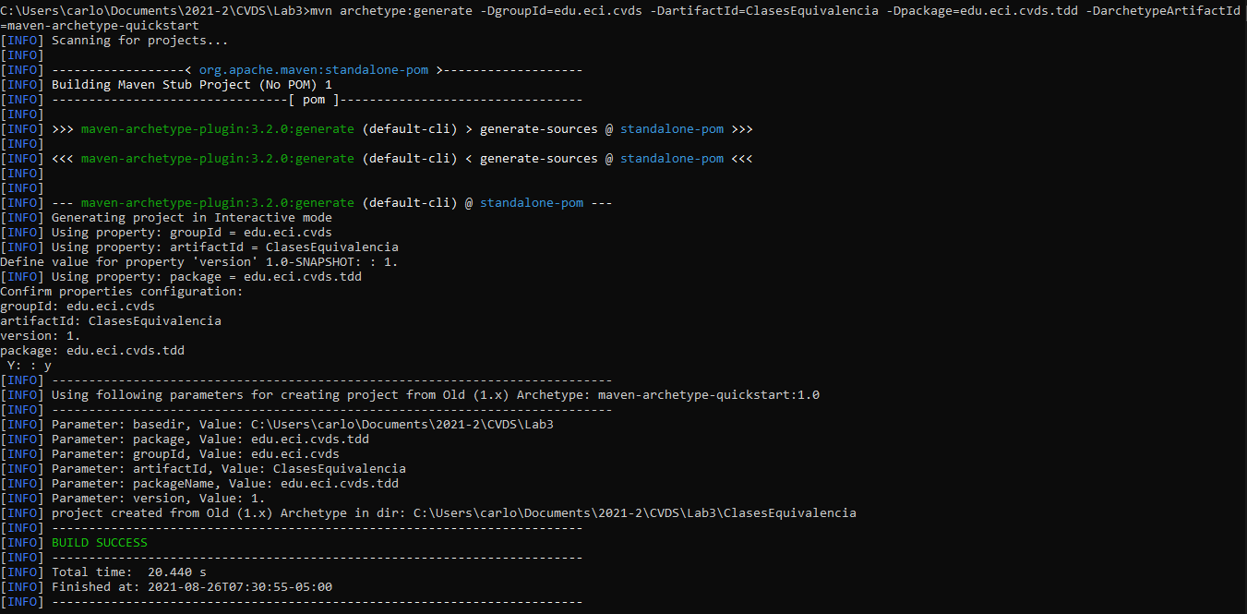This screenshot has width=1247, height=614.
Task: Click 'Using property: groupId = edu.eci.cvds'
Action: pos(192,233)
